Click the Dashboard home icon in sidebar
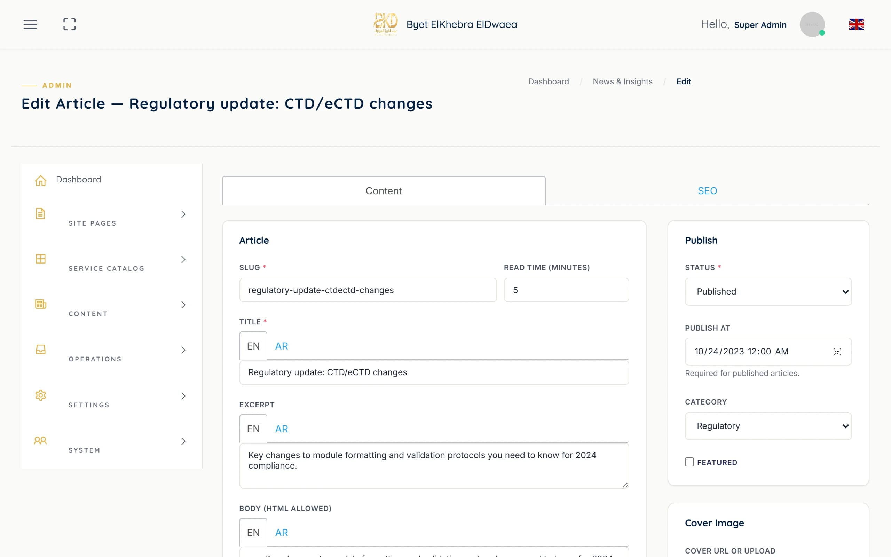The height and width of the screenshot is (557, 891). tap(40, 181)
